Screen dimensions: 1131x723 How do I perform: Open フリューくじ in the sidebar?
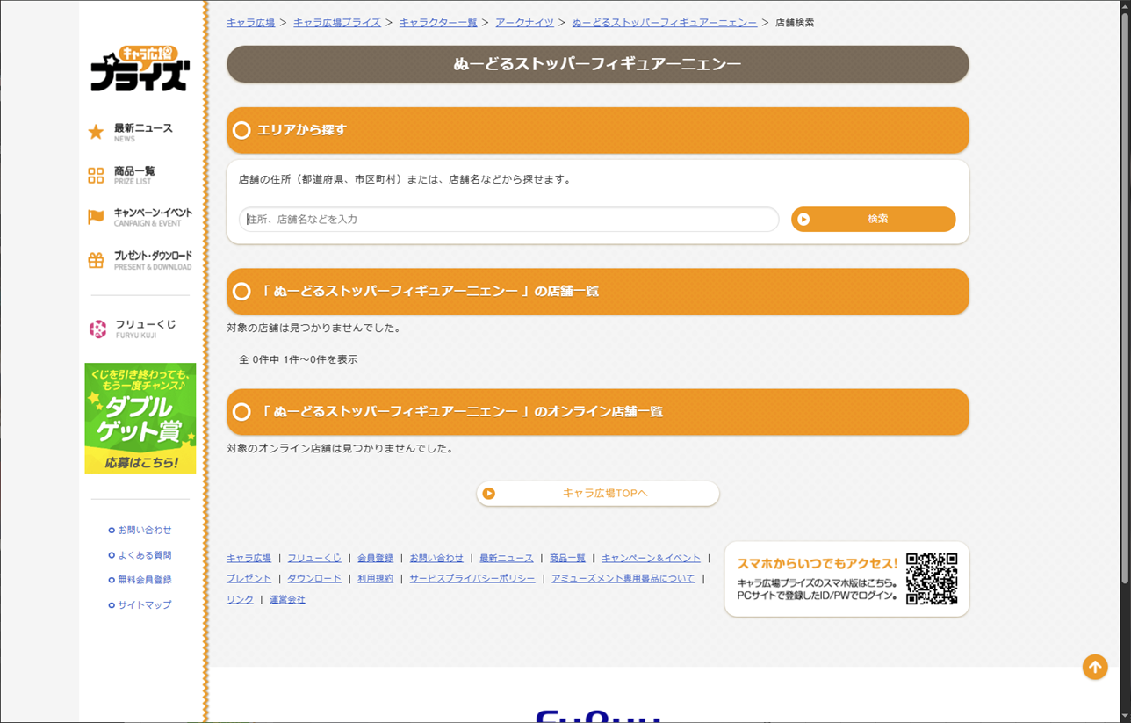click(146, 329)
